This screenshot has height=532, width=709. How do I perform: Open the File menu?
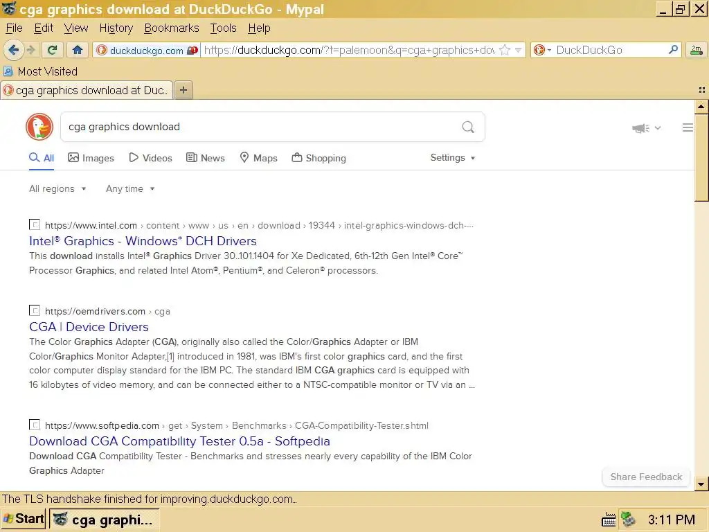[x=14, y=28]
